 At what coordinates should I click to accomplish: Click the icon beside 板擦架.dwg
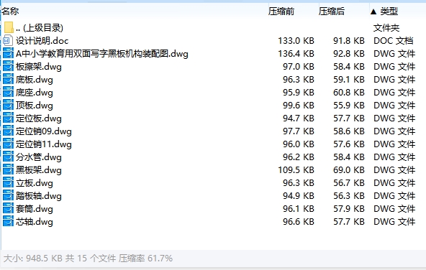tap(8, 66)
